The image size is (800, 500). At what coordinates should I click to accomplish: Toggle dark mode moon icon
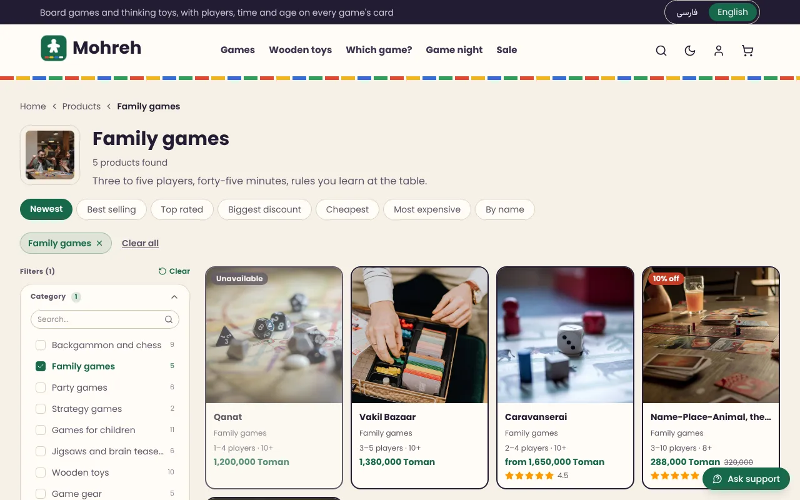click(x=690, y=51)
